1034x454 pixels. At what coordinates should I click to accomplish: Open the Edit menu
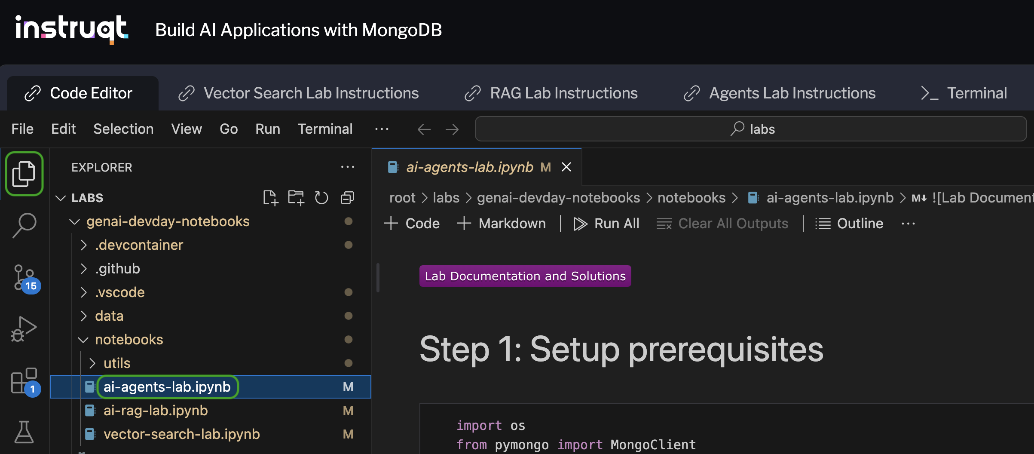(64, 129)
